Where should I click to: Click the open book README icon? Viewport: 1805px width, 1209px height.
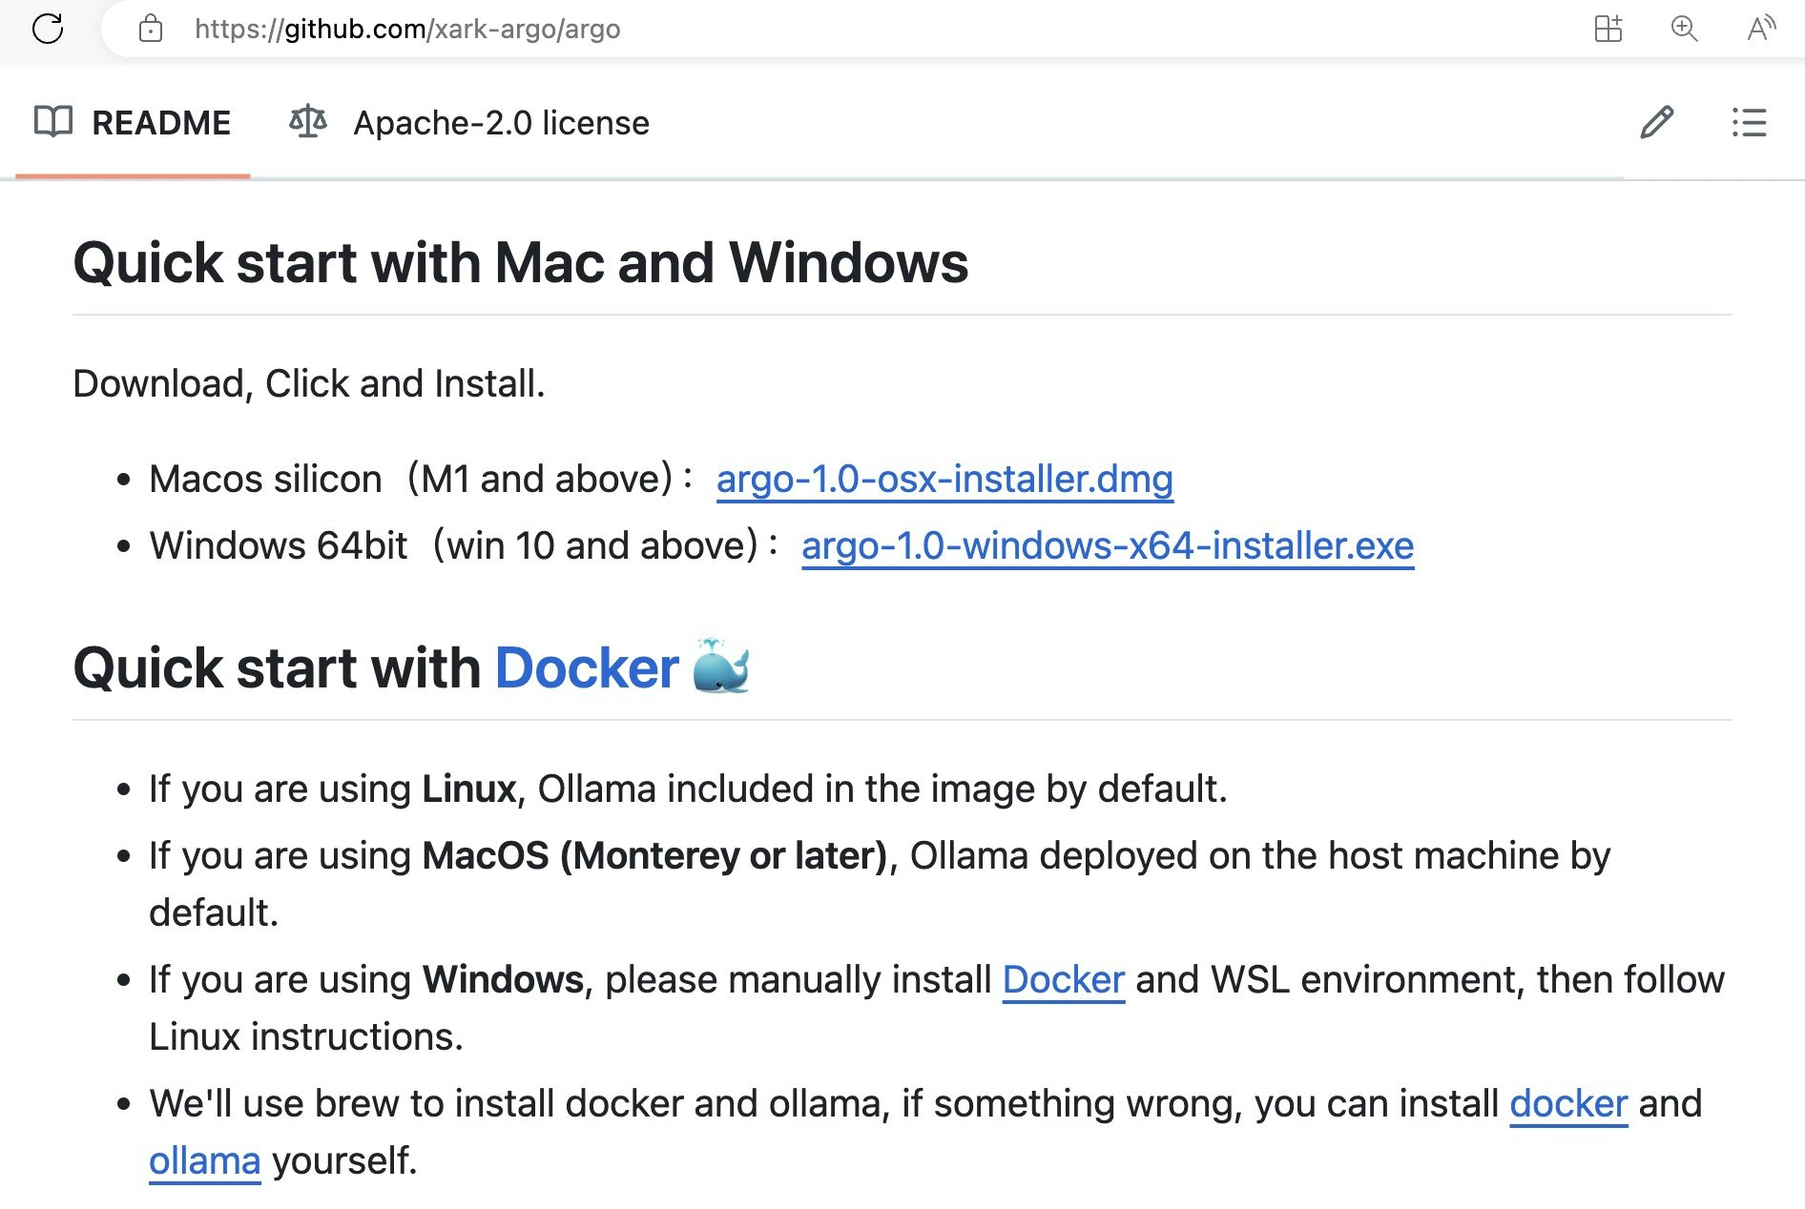coord(53,122)
